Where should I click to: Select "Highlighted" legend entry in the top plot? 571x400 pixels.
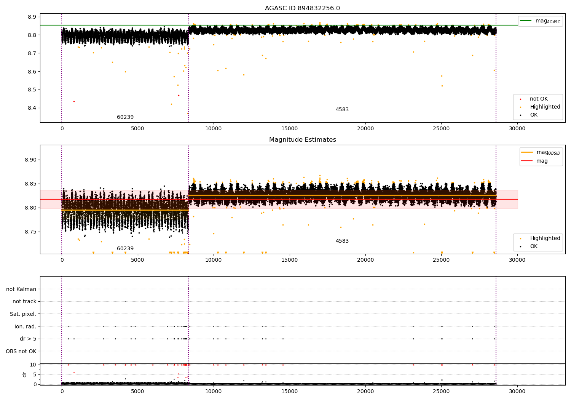(545, 107)
